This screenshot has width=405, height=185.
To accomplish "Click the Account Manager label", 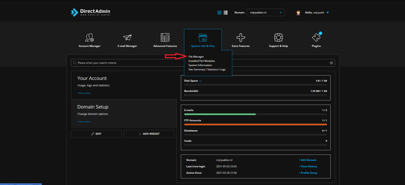I will [90, 46].
